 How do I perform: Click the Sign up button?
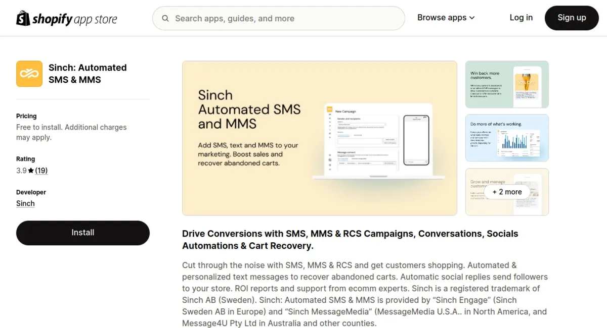click(x=572, y=18)
